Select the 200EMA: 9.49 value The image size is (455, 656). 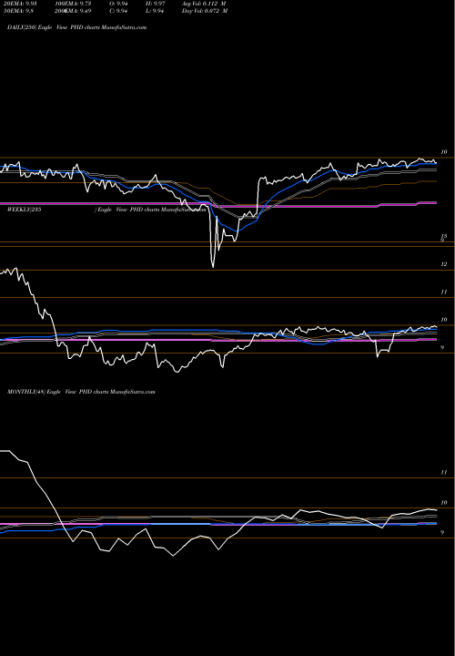74,11
